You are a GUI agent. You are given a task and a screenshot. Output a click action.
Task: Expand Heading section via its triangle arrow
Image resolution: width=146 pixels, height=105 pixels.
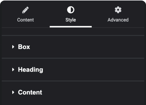pos(13,70)
